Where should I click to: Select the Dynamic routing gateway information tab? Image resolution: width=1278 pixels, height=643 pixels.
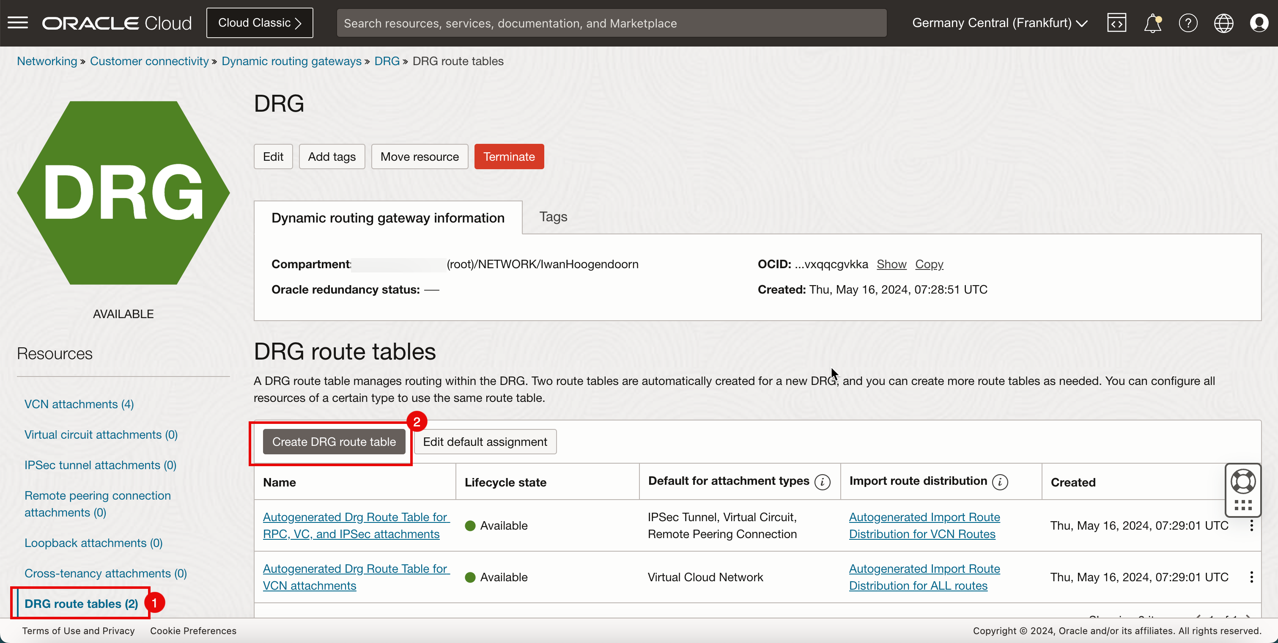[x=388, y=217]
